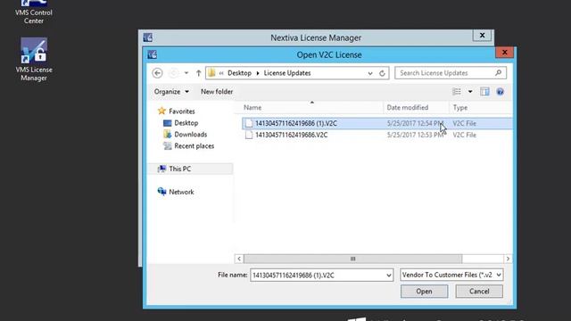Click Nextiva License Manager title bar icon

pyautogui.click(x=148, y=37)
